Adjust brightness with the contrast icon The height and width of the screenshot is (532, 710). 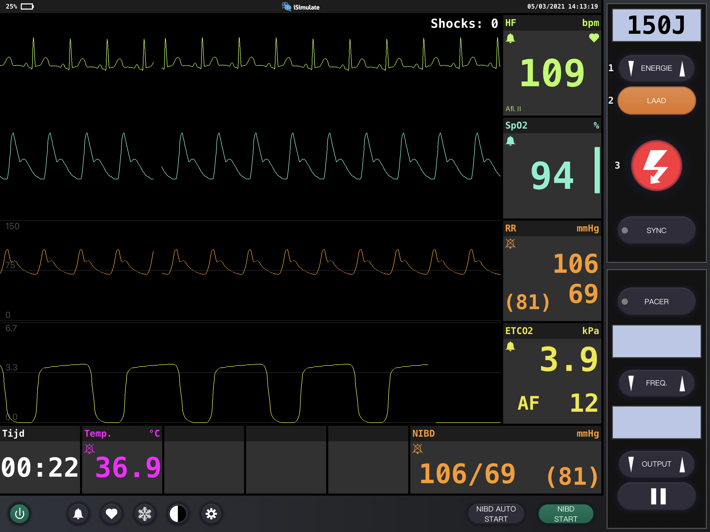[x=178, y=514]
